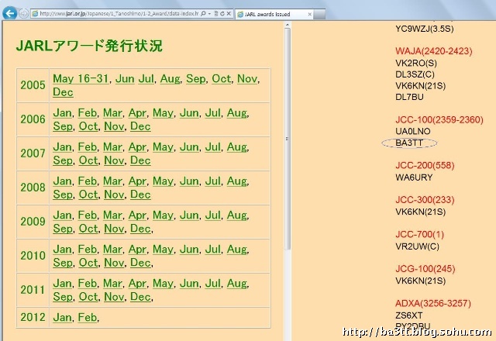Screen dimensions: 496x341
Task: Open the Apr link in the 2008 row
Action: tap(137, 181)
